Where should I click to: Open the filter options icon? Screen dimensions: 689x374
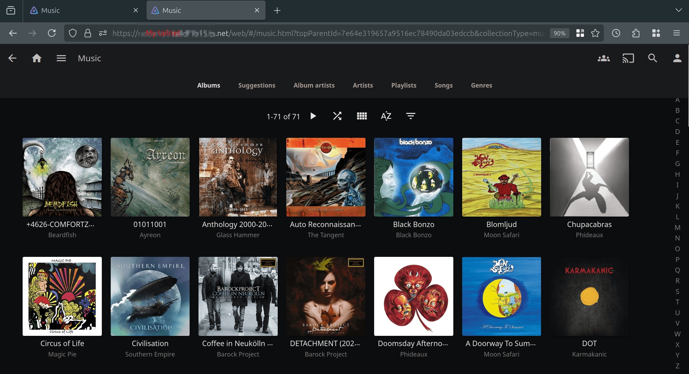pos(410,116)
